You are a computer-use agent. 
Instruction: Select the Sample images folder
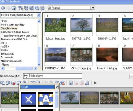9,28
